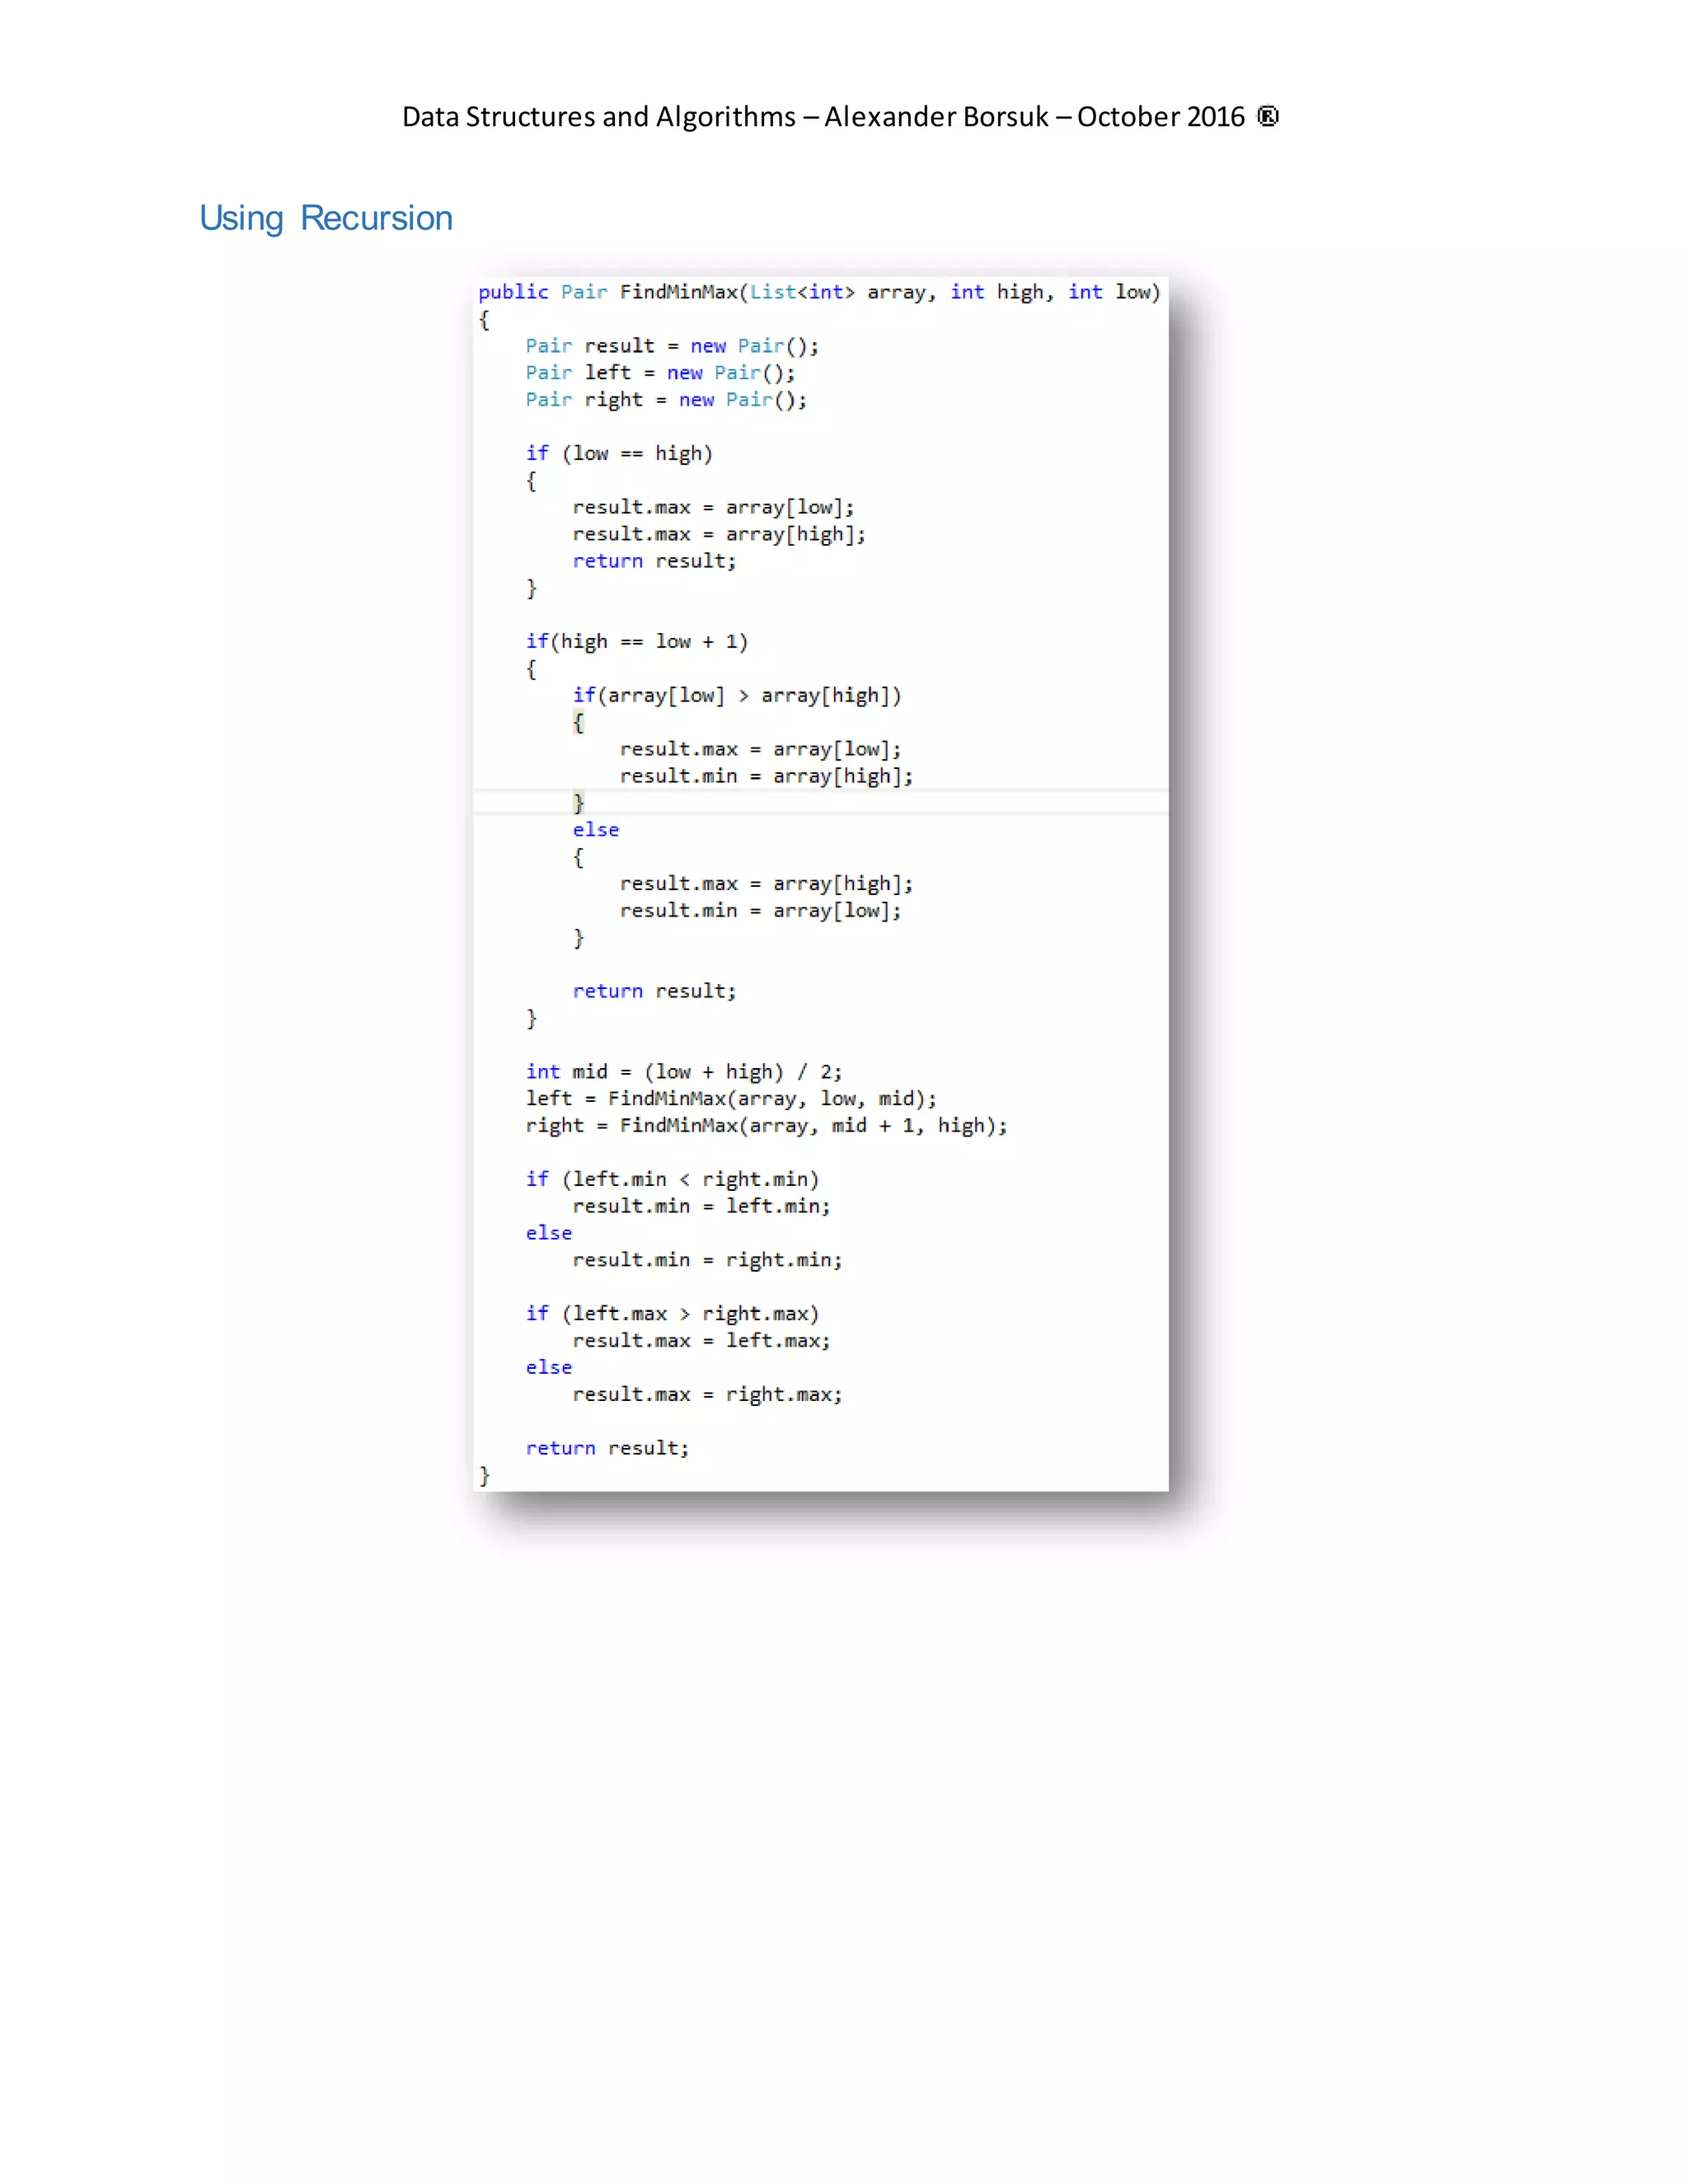1688x2184 pixels.
Task: Click the line 'Pair left = new Pair();'
Action: tap(660, 373)
